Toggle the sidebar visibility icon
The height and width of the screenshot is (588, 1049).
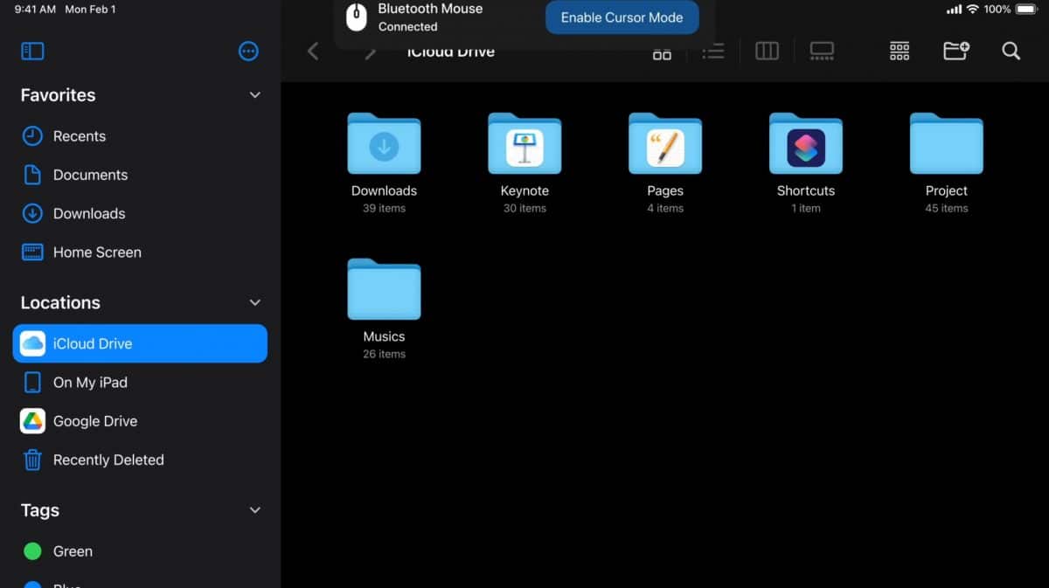point(32,51)
